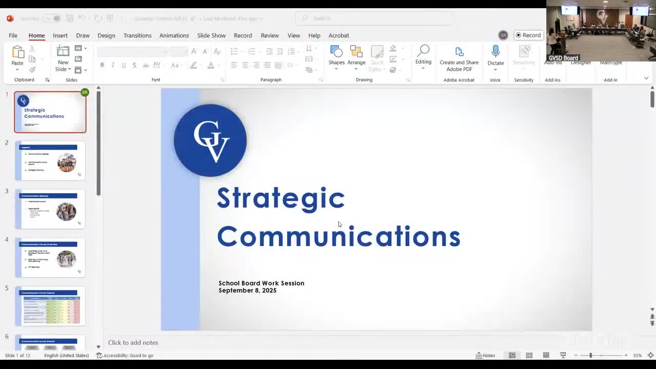This screenshot has height=369, width=656.
Task: Click 'Click to add notes' area
Action: [x=133, y=342]
